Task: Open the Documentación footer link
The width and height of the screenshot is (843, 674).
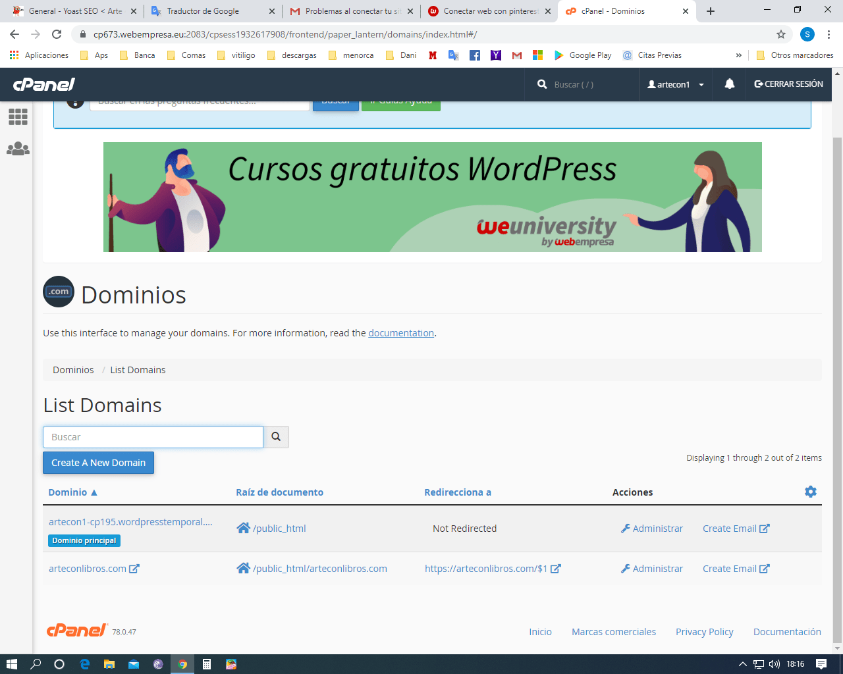Action: point(787,632)
